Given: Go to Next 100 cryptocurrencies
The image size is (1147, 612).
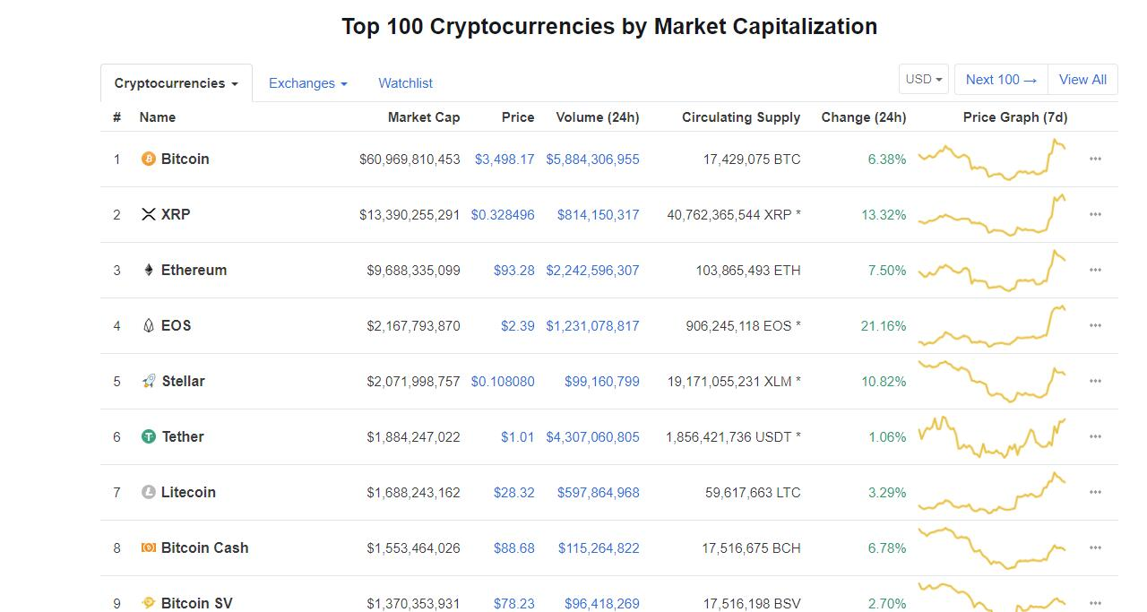Looking at the screenshot, I should point(1001,79).
